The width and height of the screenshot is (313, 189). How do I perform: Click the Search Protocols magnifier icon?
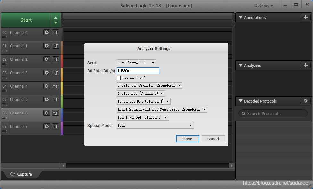tap(243, 114)
